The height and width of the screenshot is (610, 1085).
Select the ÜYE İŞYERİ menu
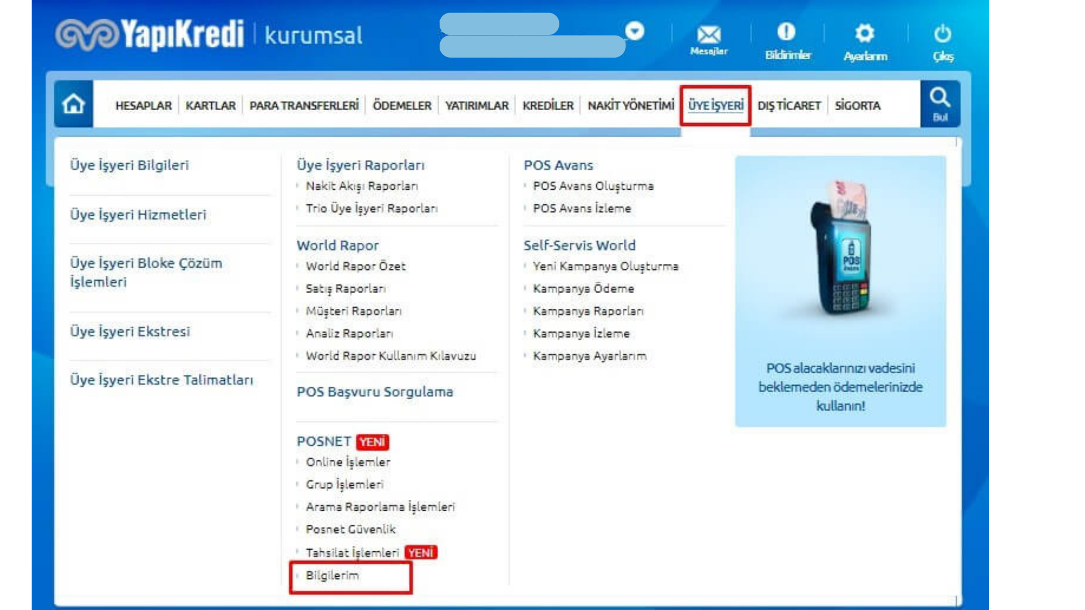coord(716,105)
